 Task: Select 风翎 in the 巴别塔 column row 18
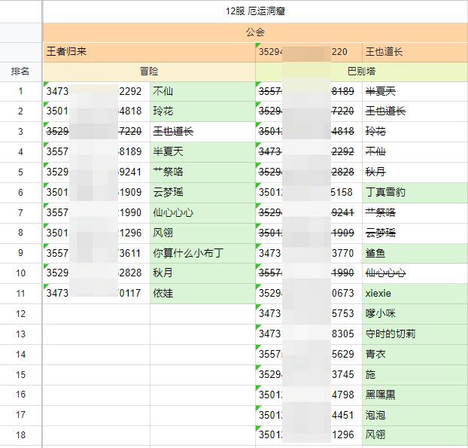pos(415,435)
